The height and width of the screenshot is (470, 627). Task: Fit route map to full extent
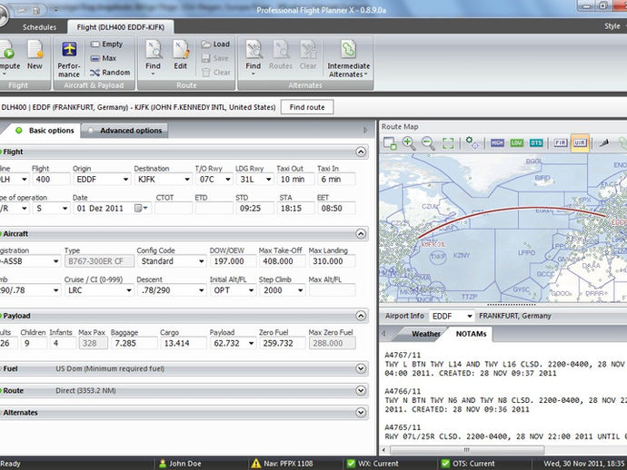click(x=448, y=143)
